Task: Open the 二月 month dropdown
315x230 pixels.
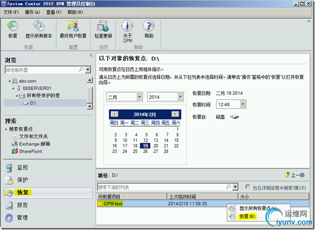Action: [139, 97]
